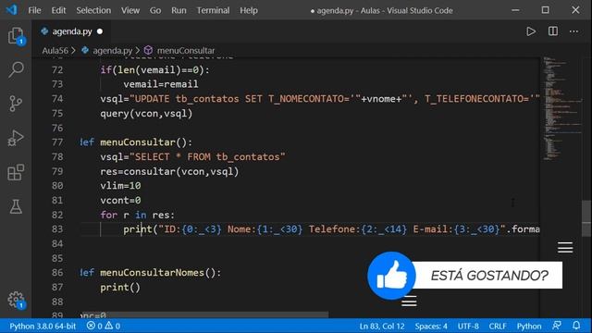
Task: Select Python language mode in status bar
Action: (529, 326)
